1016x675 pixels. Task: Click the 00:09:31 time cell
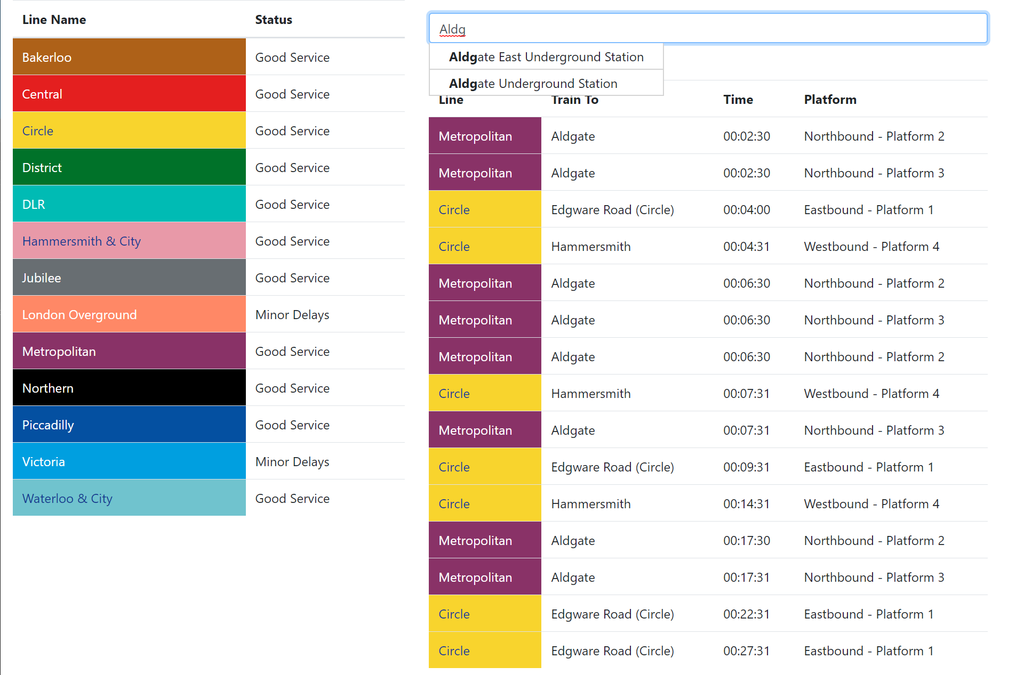(x=747, y=467)
